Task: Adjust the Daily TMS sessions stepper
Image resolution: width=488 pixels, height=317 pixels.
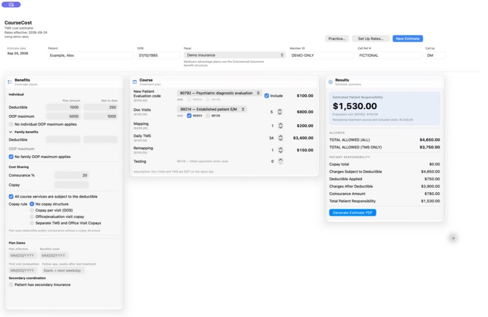Action: tap(280, 138)
